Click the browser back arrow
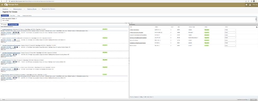 click(1, 1)
